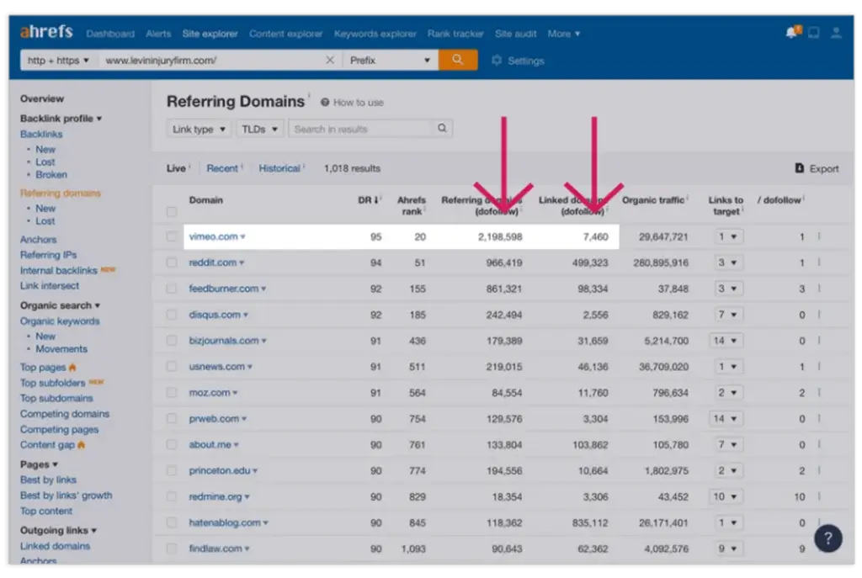Open the user account profile icon
862x578 pixels.
[x=836, y=33]
